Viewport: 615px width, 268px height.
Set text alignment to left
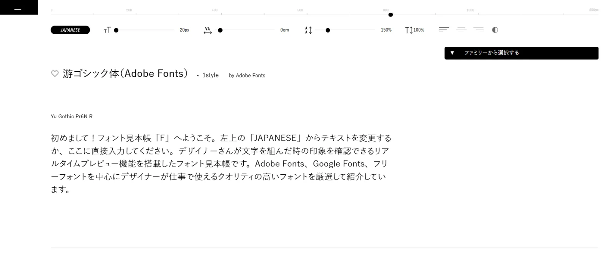(444, 30)
